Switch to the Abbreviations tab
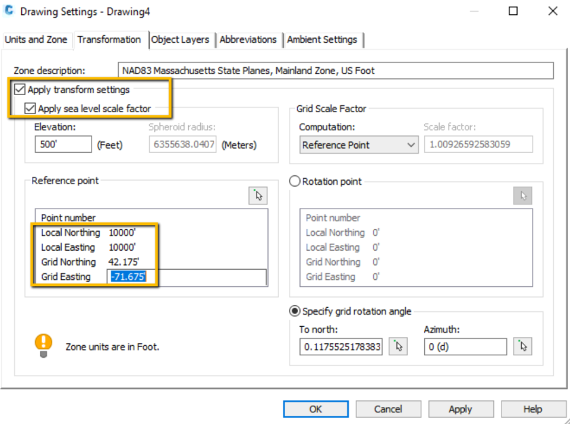The image size is (570, 424). tap(249, 39)
